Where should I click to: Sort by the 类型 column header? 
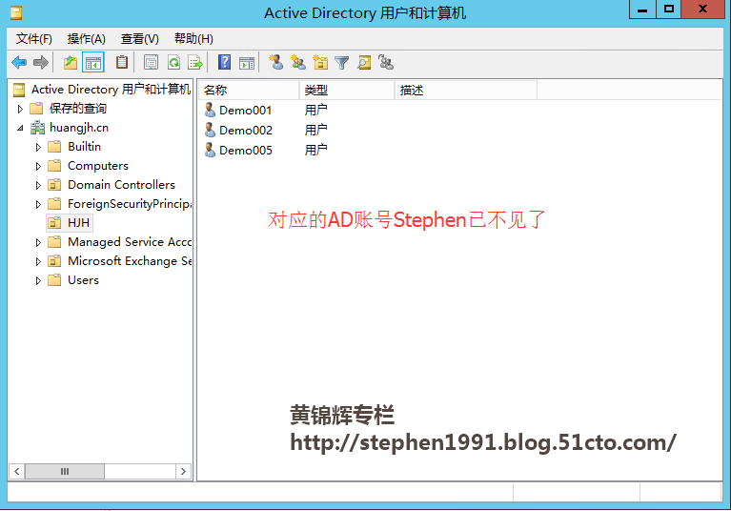347,90
